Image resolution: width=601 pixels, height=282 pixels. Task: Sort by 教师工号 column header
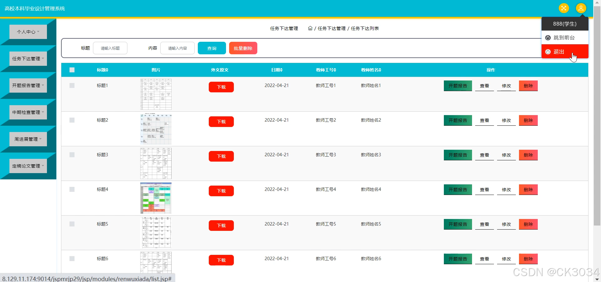pos(326,70)
